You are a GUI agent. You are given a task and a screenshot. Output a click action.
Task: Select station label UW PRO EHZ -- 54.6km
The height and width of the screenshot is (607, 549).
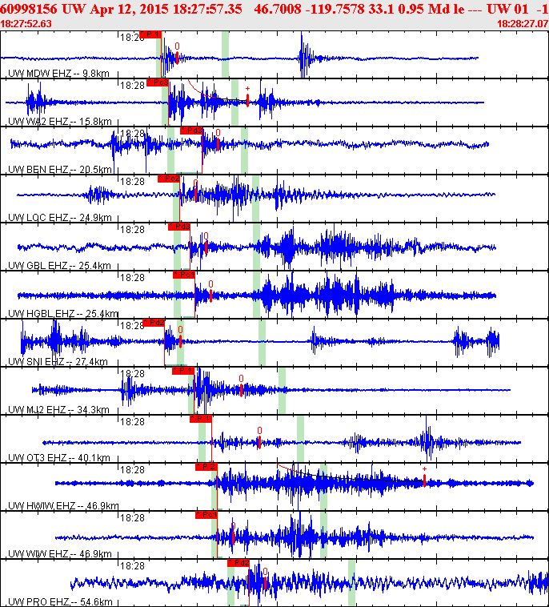pyautogui.click(x=60, y=601)
